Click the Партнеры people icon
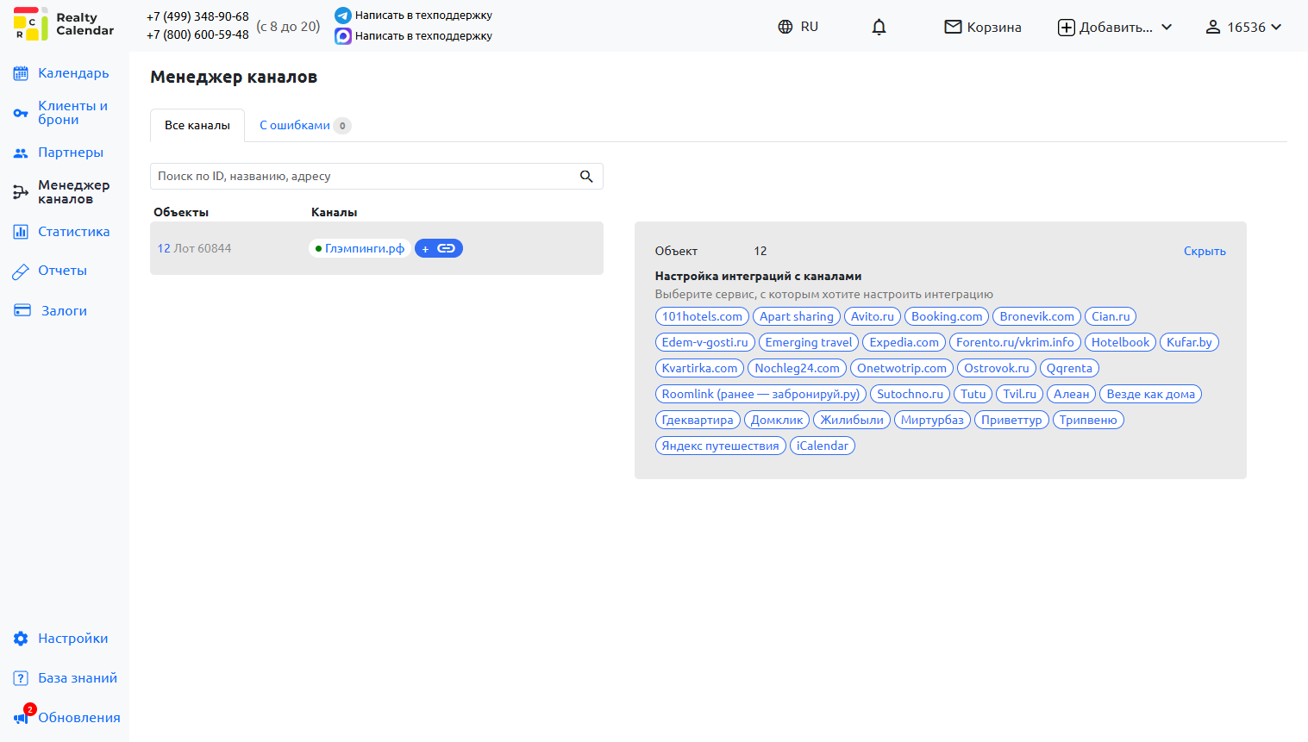The width and height of the screenshot is (1308, 742). coord(21,153)
